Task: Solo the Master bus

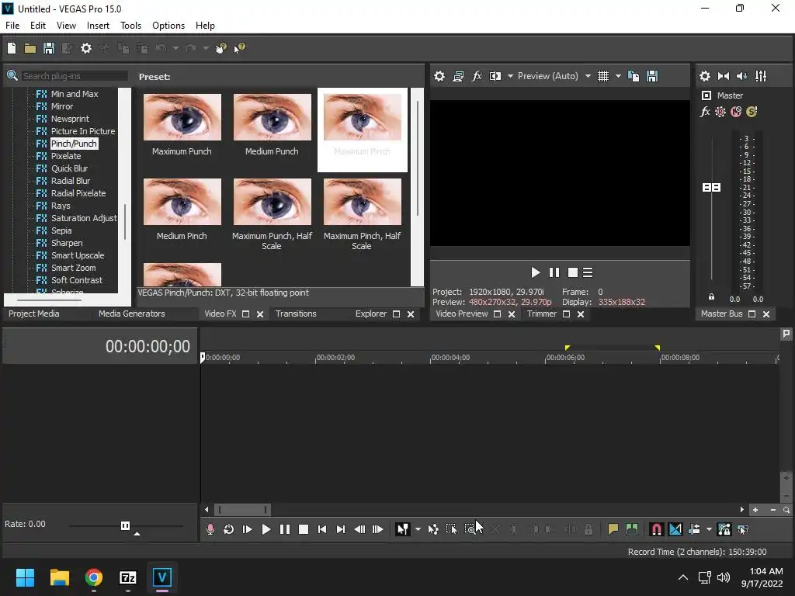Action: pyautogui.click(x=752, y=112)
